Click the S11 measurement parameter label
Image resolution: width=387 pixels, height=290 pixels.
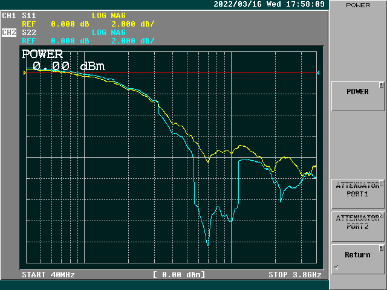point(29,16)
